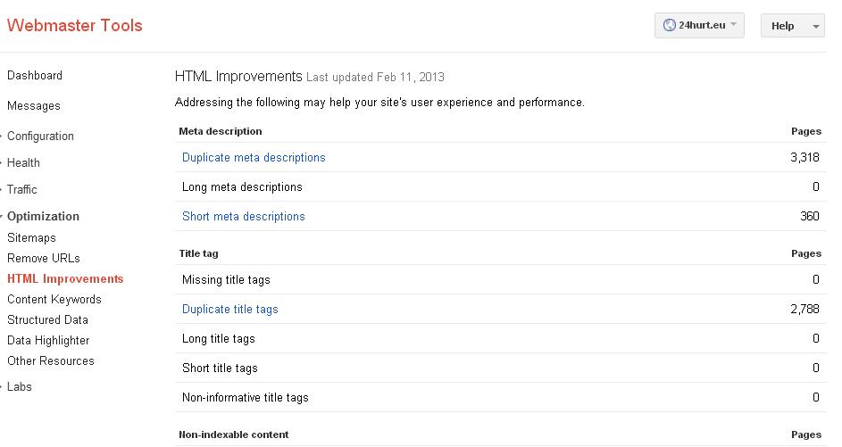Click the globe icon beside 24hurt.eu
The image size is (842, 447).
pyautogui.click(x=669, y=26)
